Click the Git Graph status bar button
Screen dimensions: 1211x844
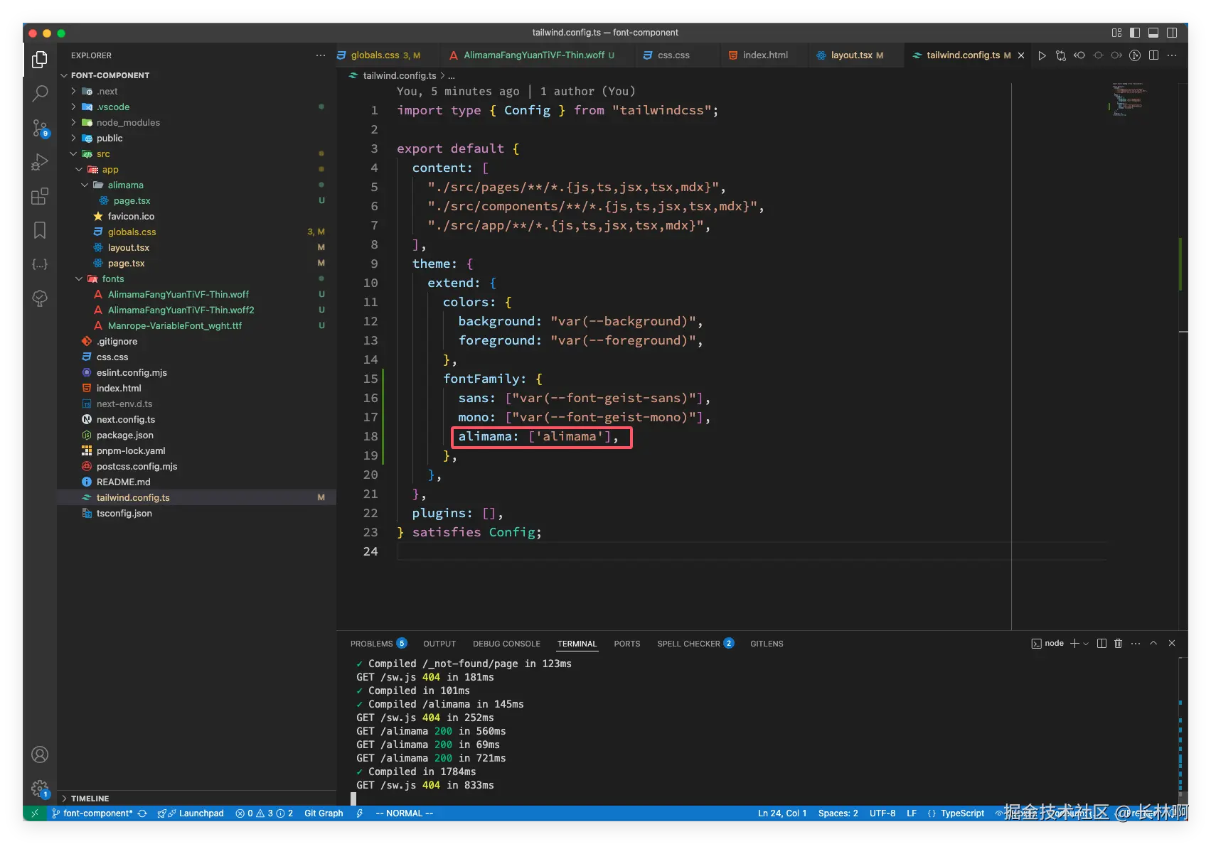click(x=324, y=813)
